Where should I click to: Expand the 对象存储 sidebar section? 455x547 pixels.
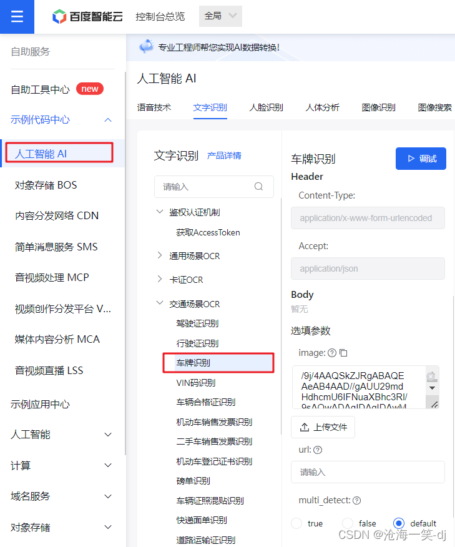(108, 527)
